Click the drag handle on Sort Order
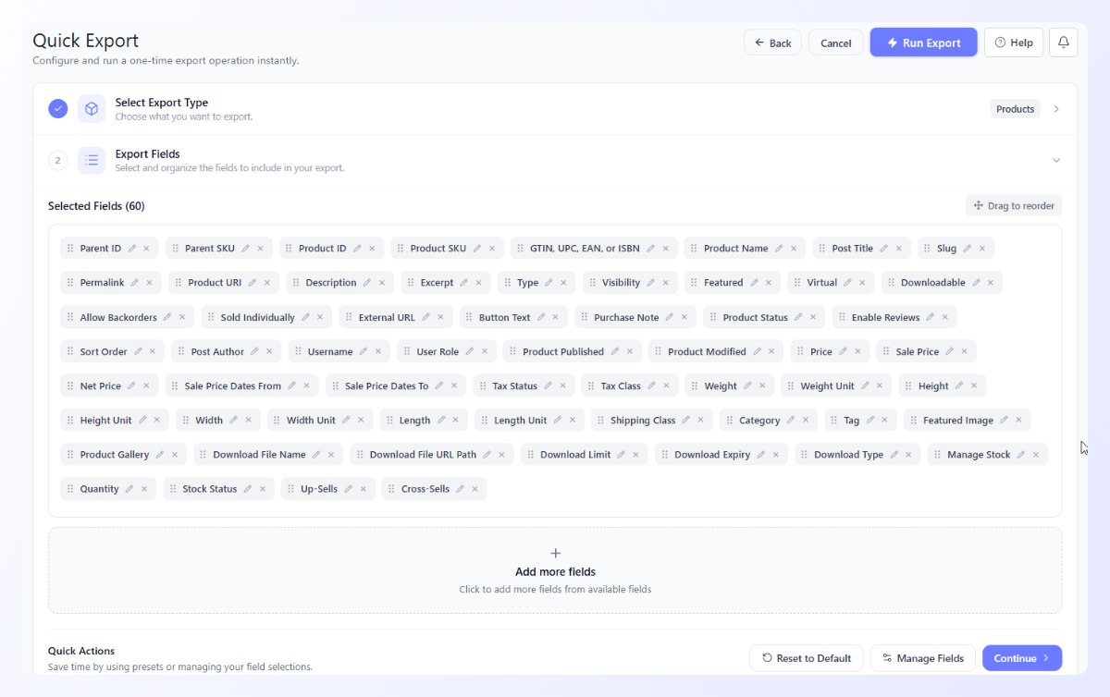This screenshot has width=1110, height=697. click(x=70, y=351)
